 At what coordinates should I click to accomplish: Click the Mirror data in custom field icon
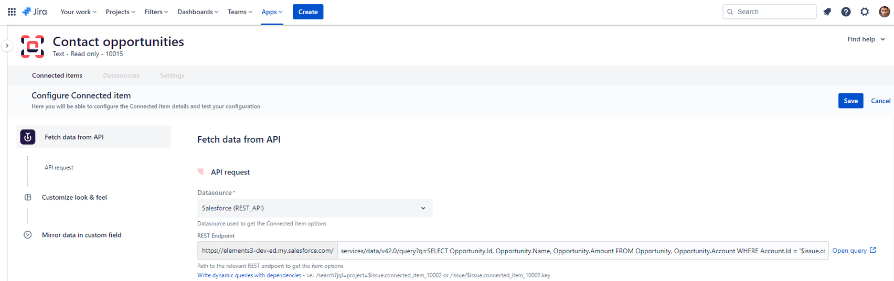[28, 235]
